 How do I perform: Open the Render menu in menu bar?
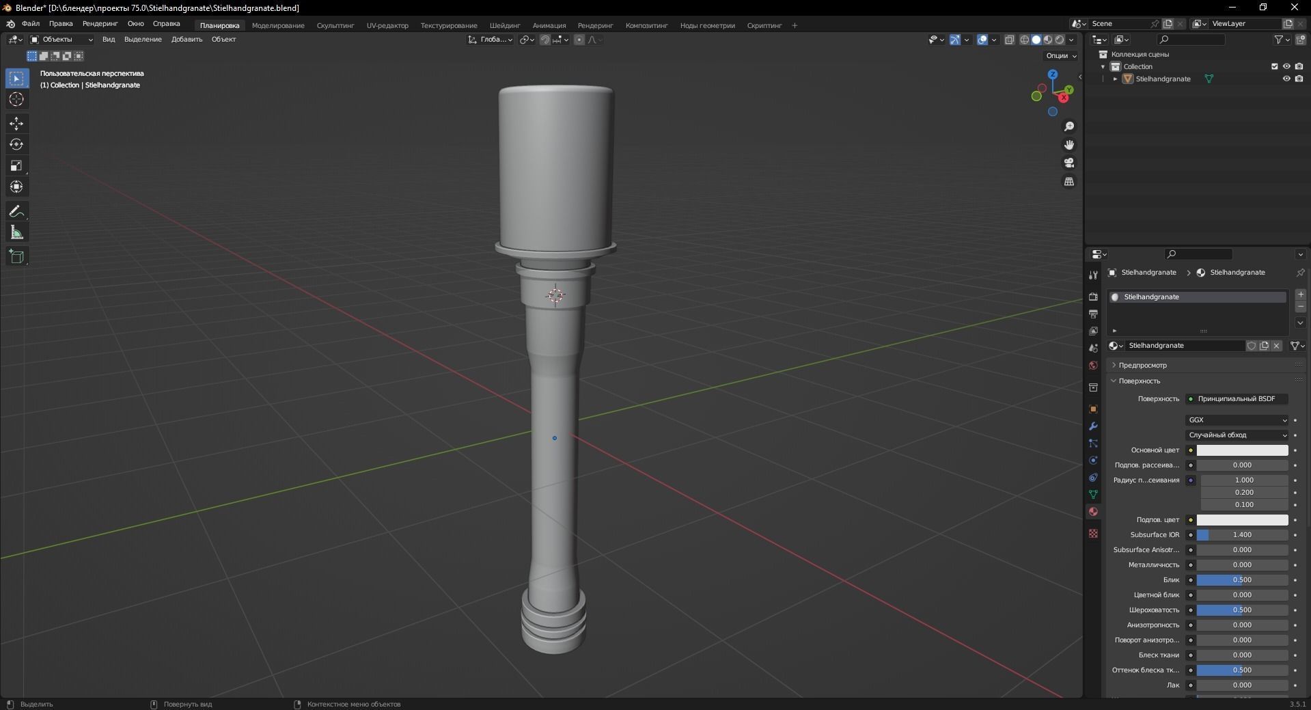point(100,24)
